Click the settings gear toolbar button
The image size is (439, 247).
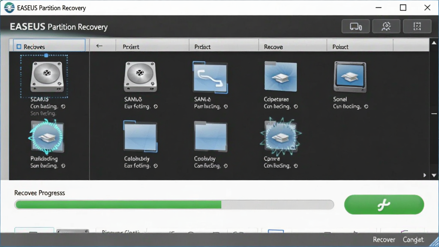click(386, 26)
